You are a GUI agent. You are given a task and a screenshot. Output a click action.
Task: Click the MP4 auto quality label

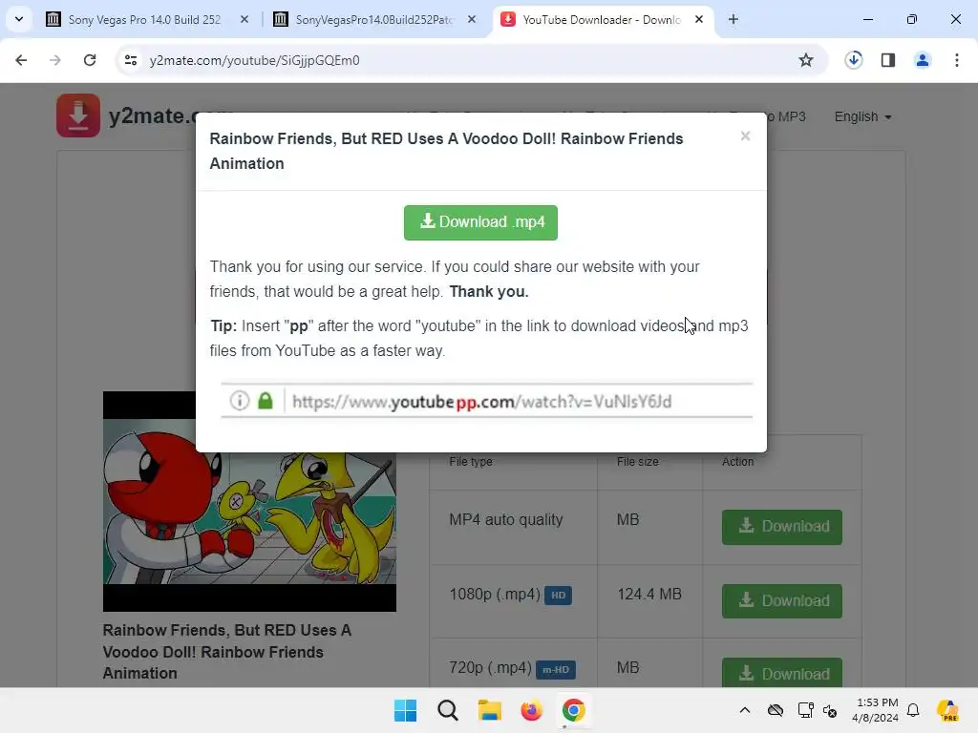pyautogui.click(x=506, y=520)
